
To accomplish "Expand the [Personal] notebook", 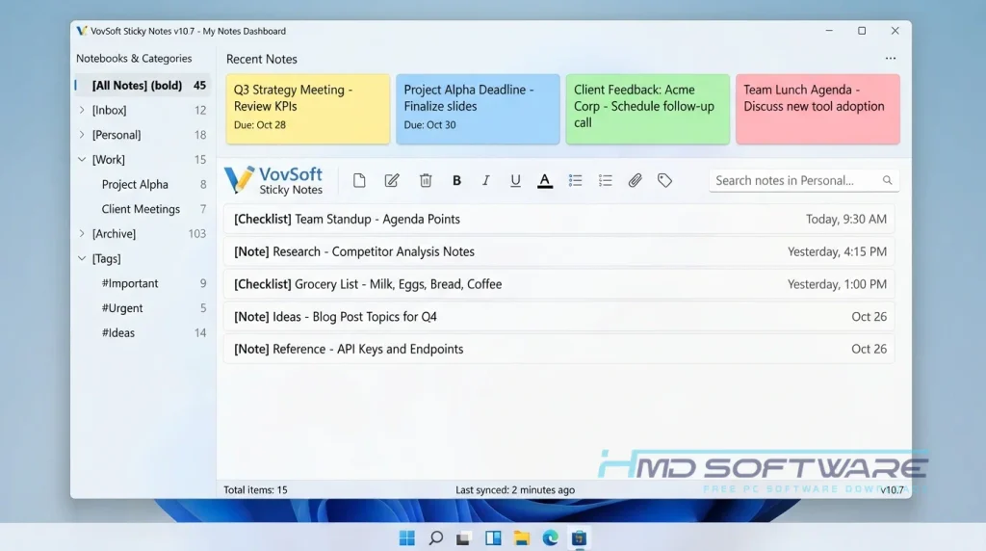I will point(82,135).
